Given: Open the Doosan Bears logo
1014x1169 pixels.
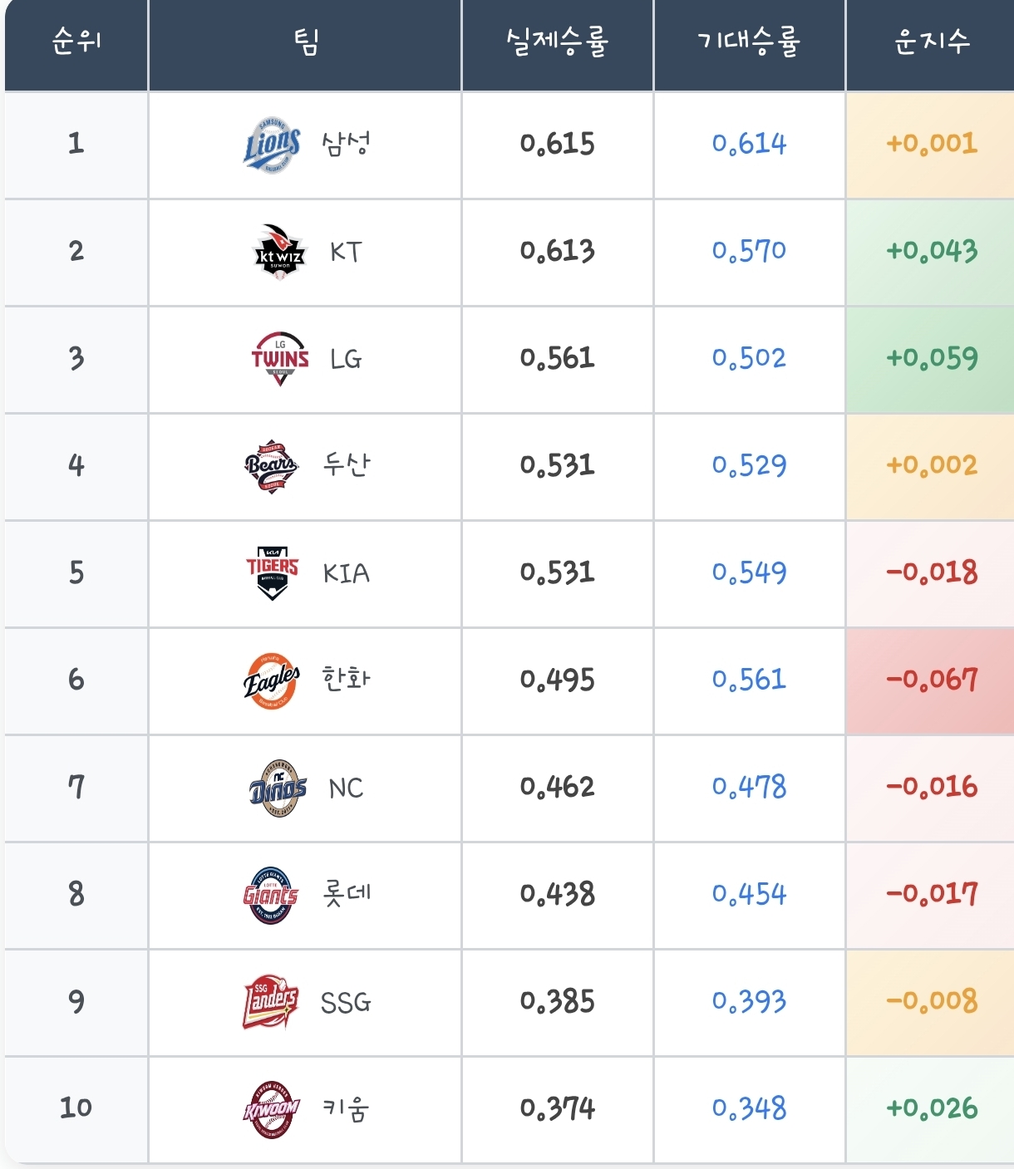Looking at the screenshot, I should 271,466.
